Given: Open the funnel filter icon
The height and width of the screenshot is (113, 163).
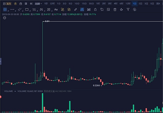Looking at the screenshot, I should [128, 10].
